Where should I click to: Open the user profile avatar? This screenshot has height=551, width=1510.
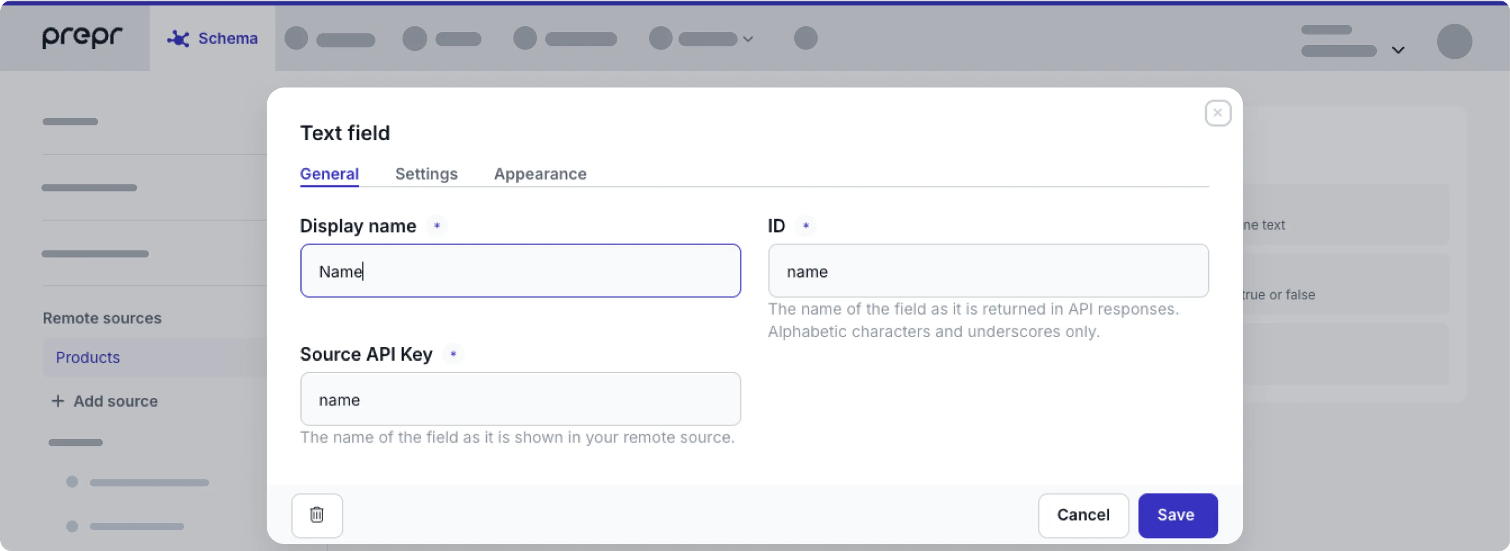pos(1454,40)
